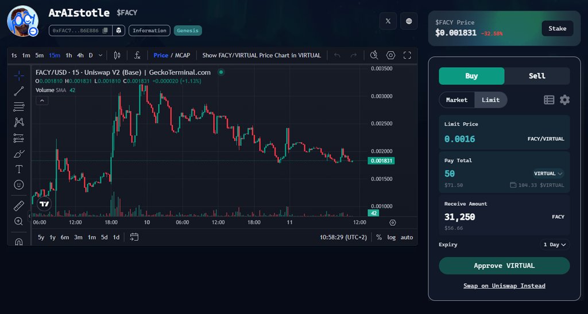This screenshot has height=314, width=588.
Task: Open the go-to-date calendar icon
Action: (134, 237)
